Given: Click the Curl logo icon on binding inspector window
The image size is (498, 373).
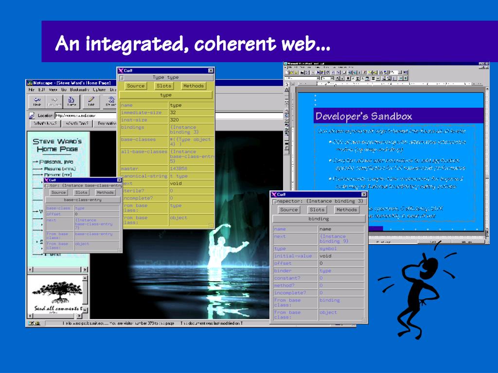Looking at the screenshot, I should [x=274, y=194].
